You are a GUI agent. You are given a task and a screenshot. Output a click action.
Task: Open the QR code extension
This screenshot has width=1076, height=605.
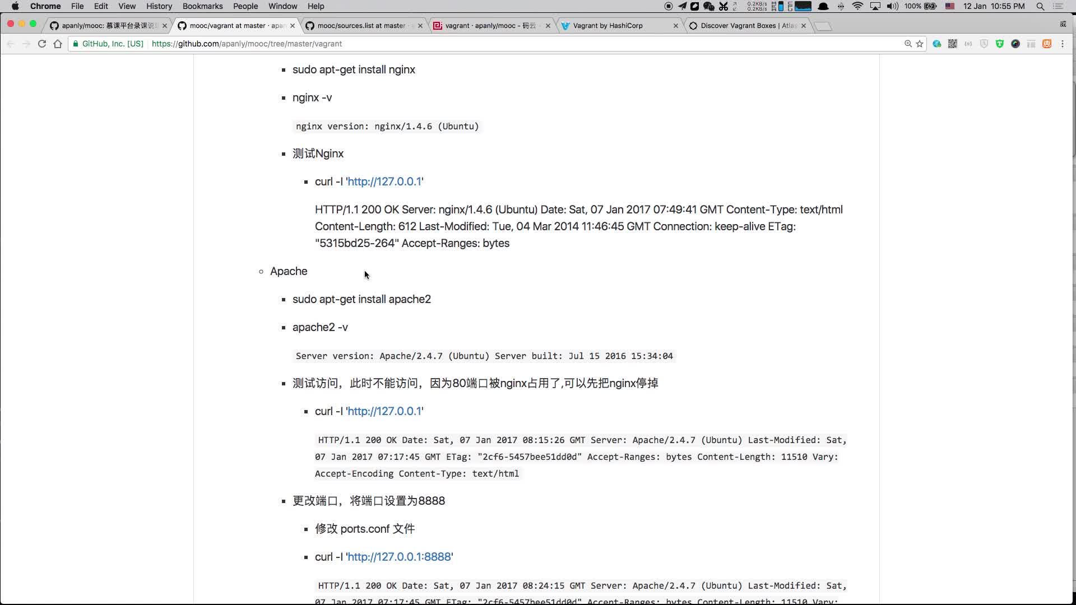point(952,44)
